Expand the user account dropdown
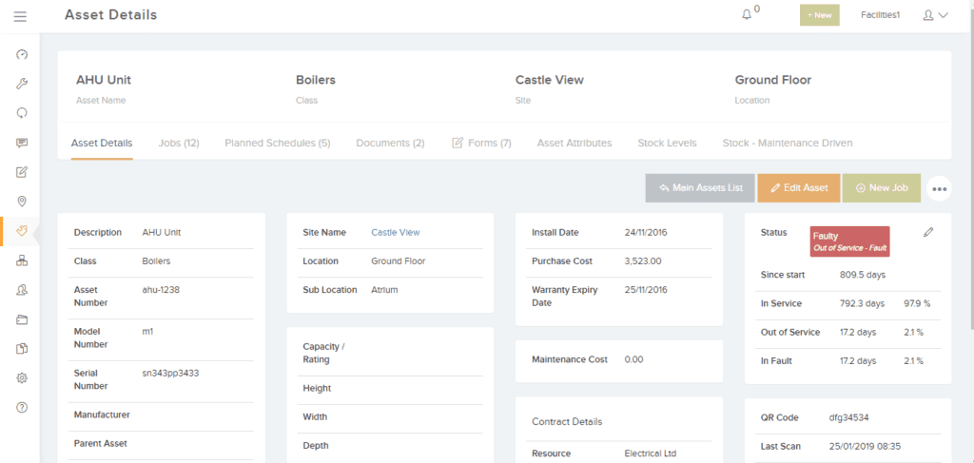This screenshot has height=463, width=974. (x=935, y=15)
